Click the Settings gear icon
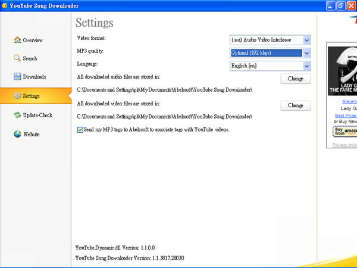Image resolution: width=357 pixels, height=268 pixels. coord(17,96)
